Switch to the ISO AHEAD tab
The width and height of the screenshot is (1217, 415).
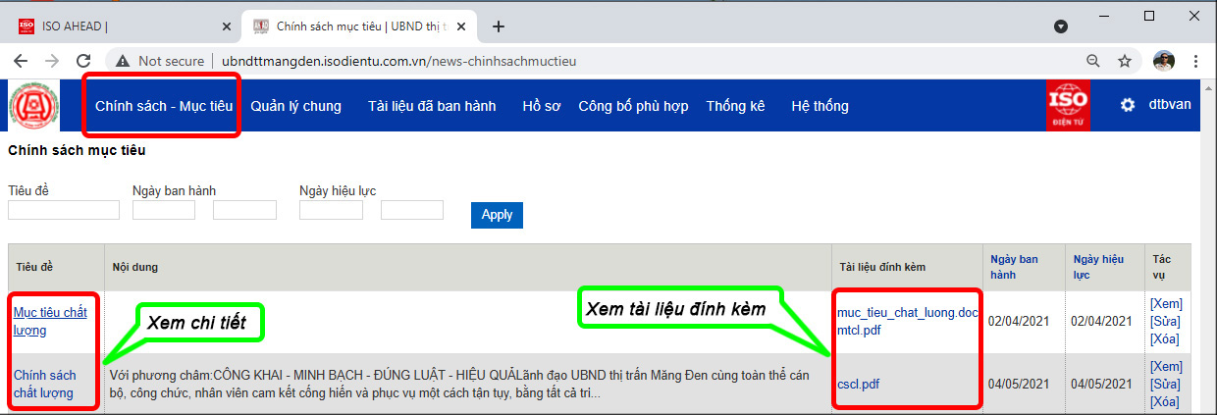point(118,26)
